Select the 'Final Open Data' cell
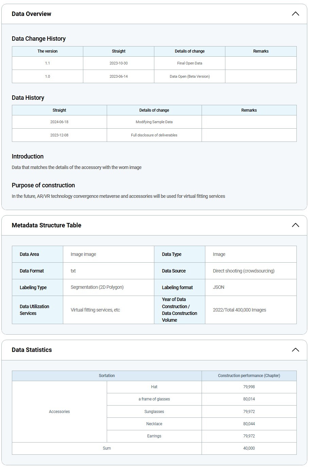The image size is (309, 469). [x=189, y=63]
